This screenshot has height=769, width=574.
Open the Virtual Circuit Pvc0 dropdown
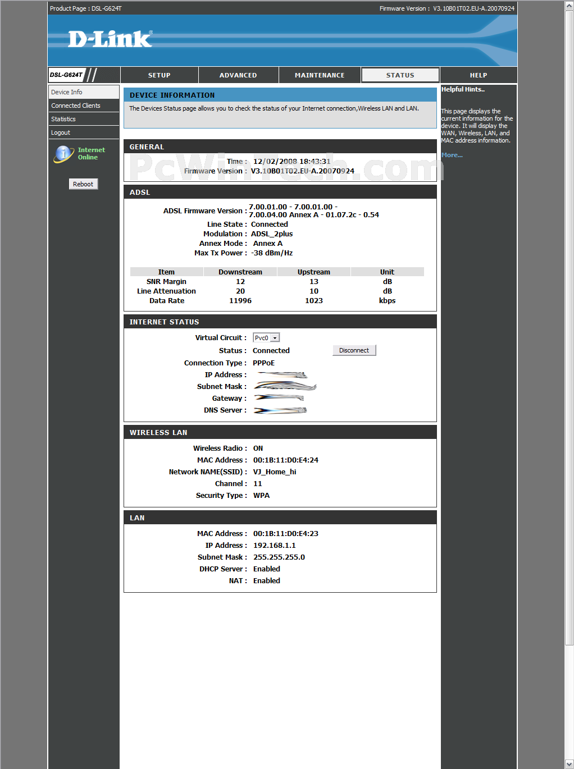(x=266, y=338)
